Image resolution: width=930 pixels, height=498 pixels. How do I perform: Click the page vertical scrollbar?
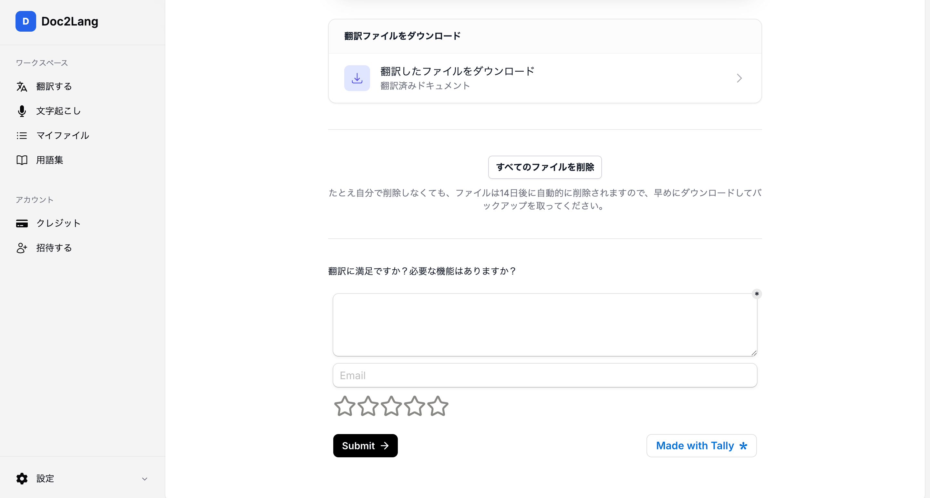927,249
